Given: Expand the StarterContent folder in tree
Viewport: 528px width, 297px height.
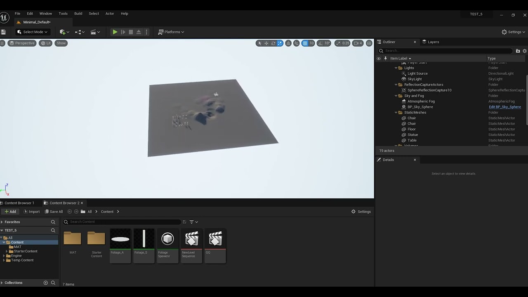Looking at the screenshot, I should point(7,251).
